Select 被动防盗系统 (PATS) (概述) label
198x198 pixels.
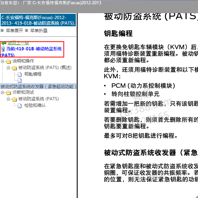click(x=45, y=68)
